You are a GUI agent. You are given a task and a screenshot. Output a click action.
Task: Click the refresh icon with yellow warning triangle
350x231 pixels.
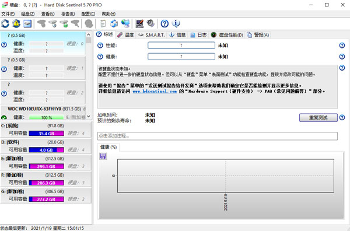[16, 23]
